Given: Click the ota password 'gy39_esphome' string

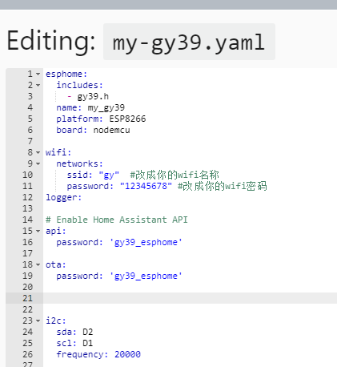Looking at the screenshot, I should [x=146, y=276].
